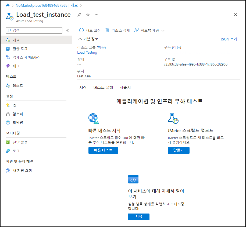Click the code brackets learn more icon
The image size is (246, 227).
pos(133,179)
